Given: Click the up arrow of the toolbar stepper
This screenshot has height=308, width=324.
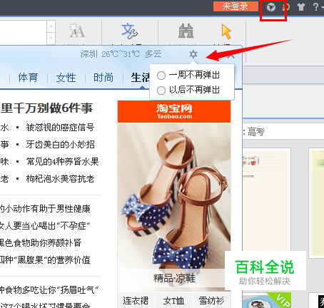Looking at the screenshot, I should pyautogui.click(x=51, y=26).
